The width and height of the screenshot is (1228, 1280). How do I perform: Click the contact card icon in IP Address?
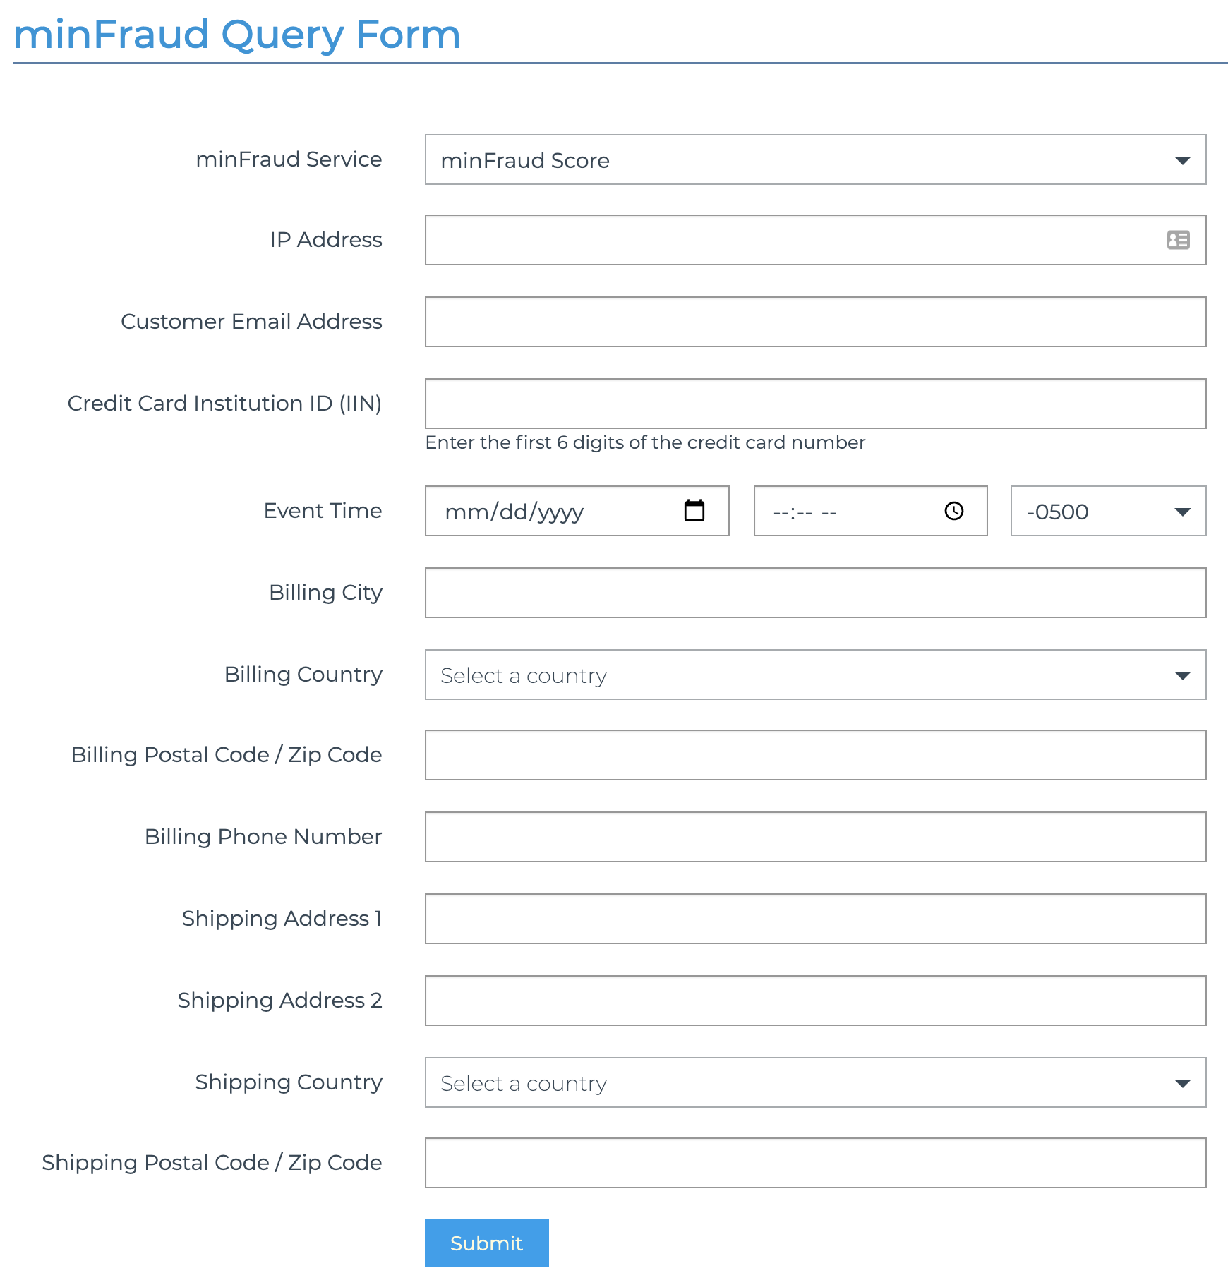pos(1178,240)
